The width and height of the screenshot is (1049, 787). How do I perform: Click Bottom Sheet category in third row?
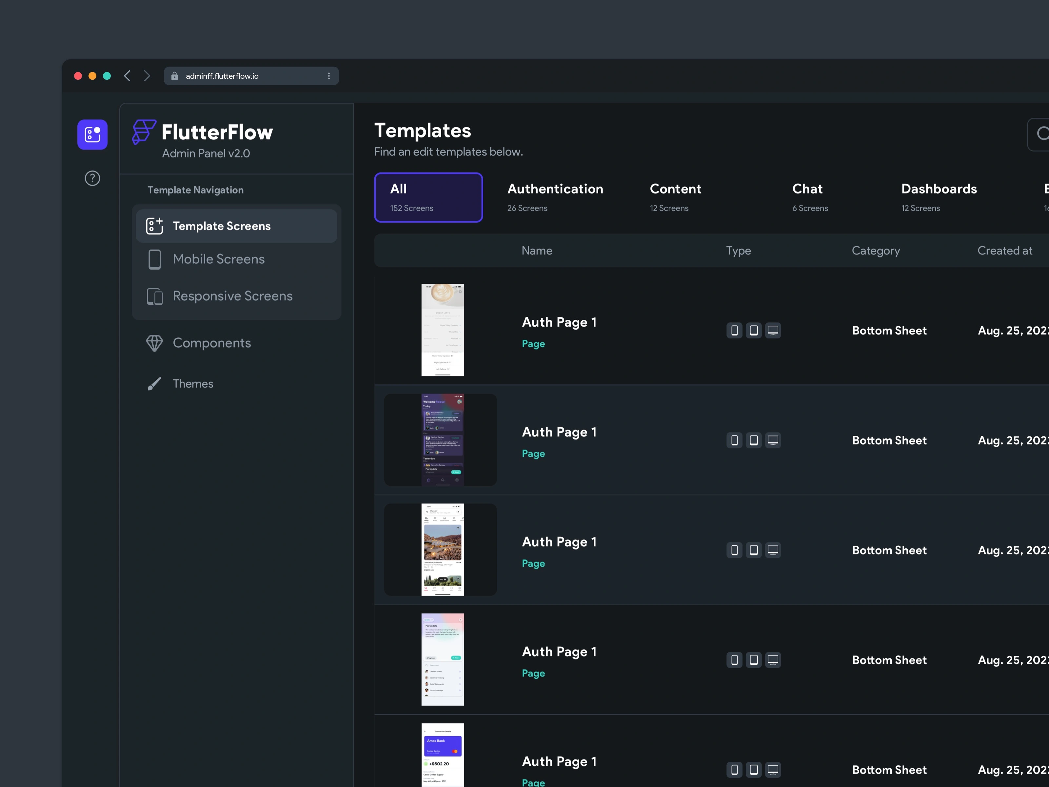click(889, 550)
